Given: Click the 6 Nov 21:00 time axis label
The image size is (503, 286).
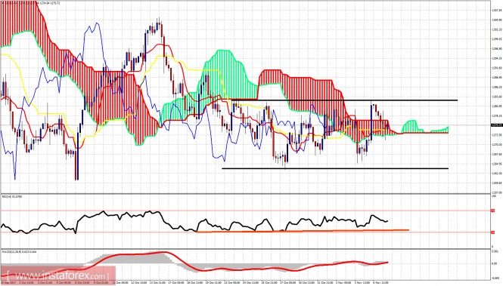Looking at the screenshot, I should pyautogui.click(x=380, y=283).
